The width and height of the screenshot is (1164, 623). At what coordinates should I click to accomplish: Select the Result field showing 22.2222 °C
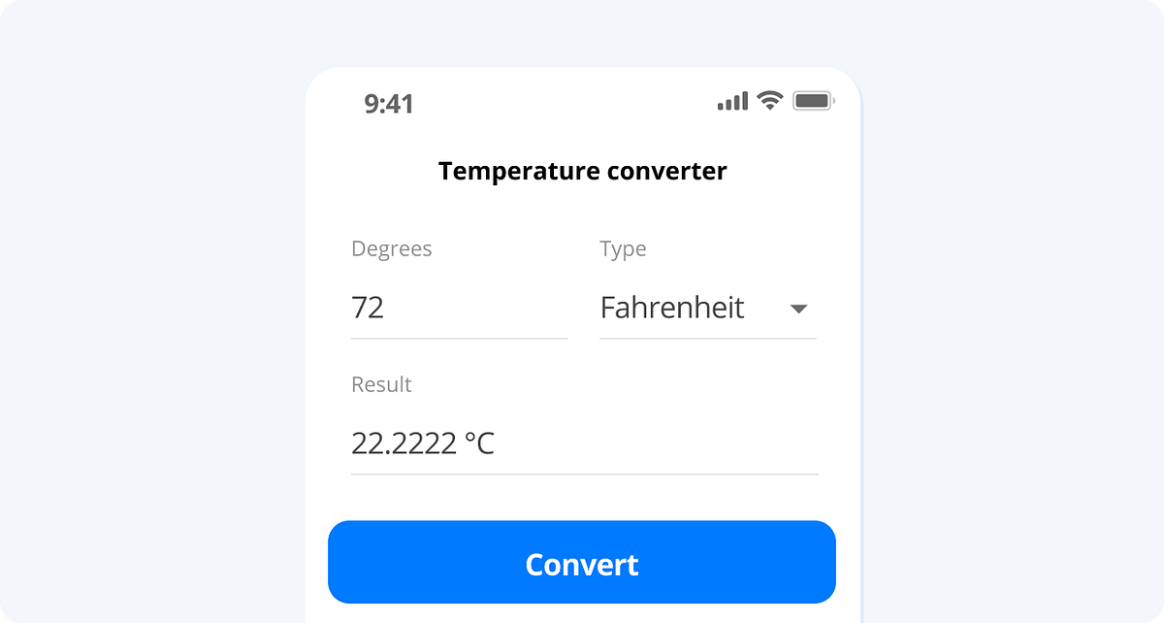pyautogui.click(x=424, y=443)
